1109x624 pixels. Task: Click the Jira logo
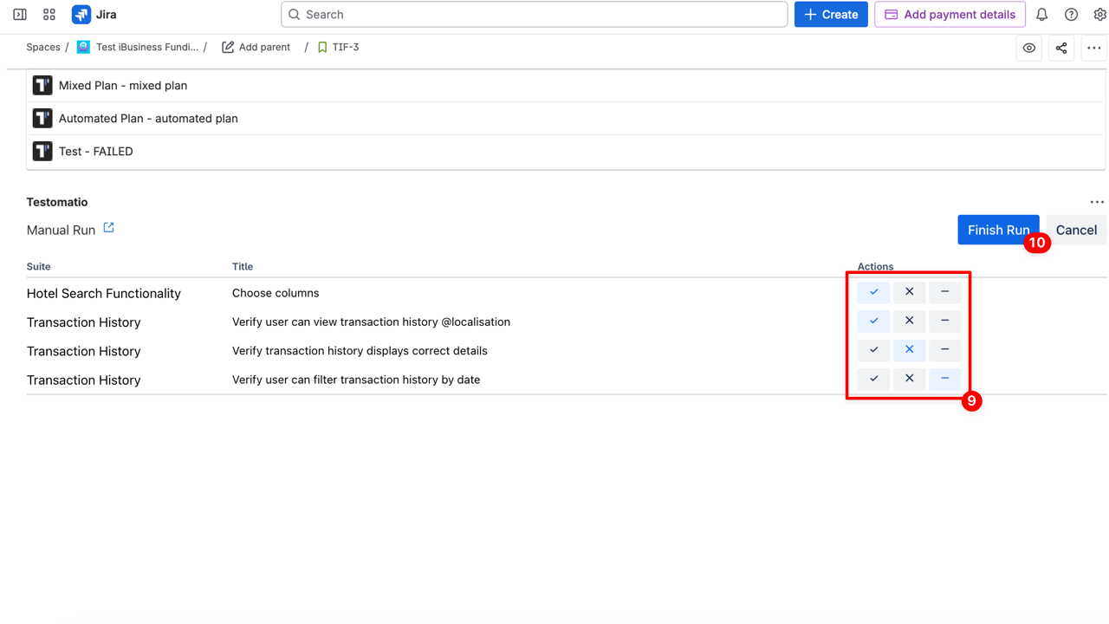tap(94, 15)
